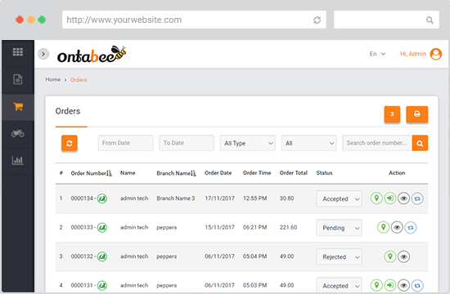
Task: Click the orange search magnifier button
Action: click(420, 143)
